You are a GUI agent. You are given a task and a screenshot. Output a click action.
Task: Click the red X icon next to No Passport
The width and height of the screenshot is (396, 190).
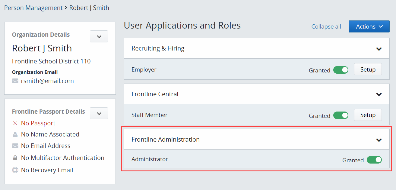[15, 123]
